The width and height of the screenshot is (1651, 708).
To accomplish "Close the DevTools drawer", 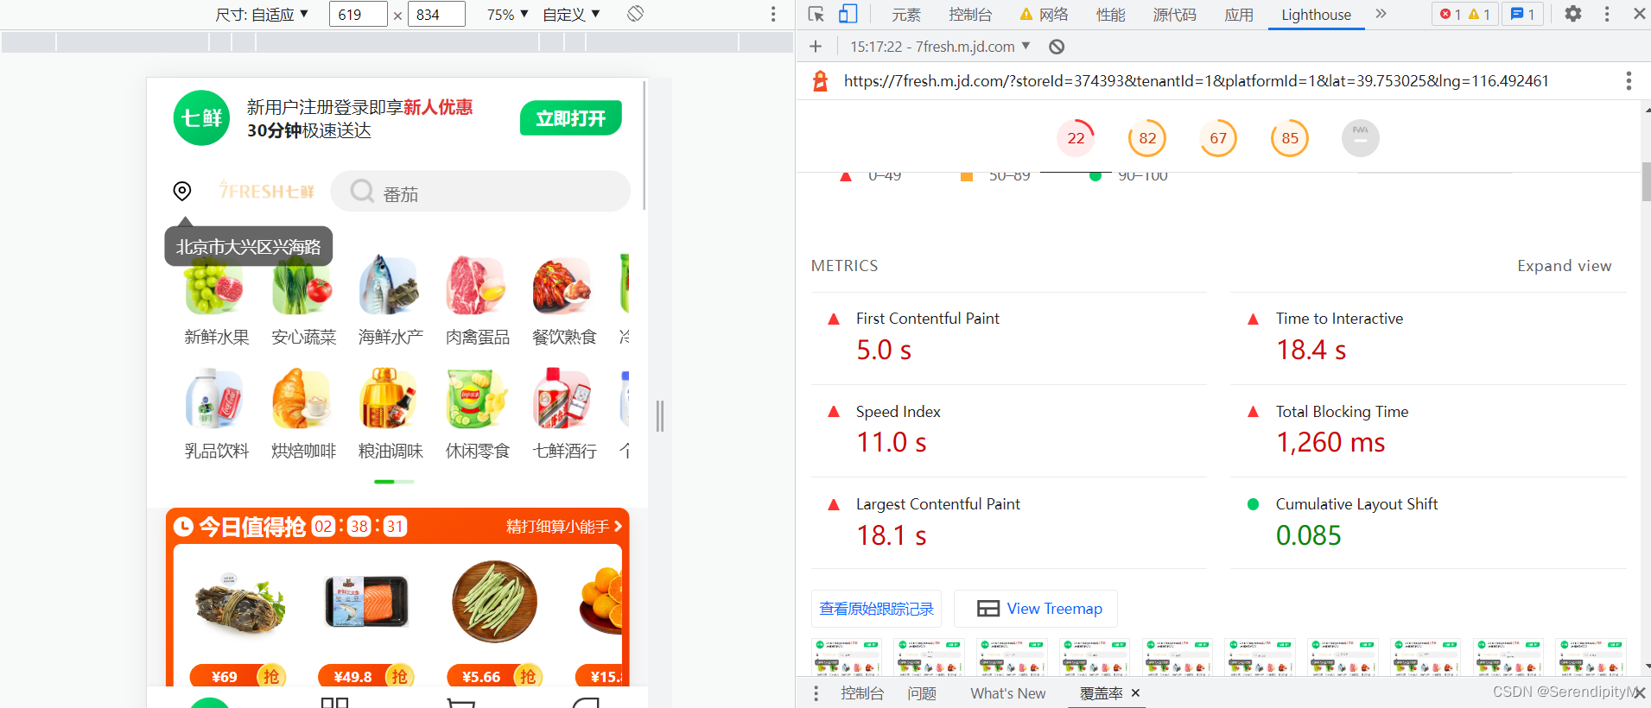I will [x=1639, y=693].
